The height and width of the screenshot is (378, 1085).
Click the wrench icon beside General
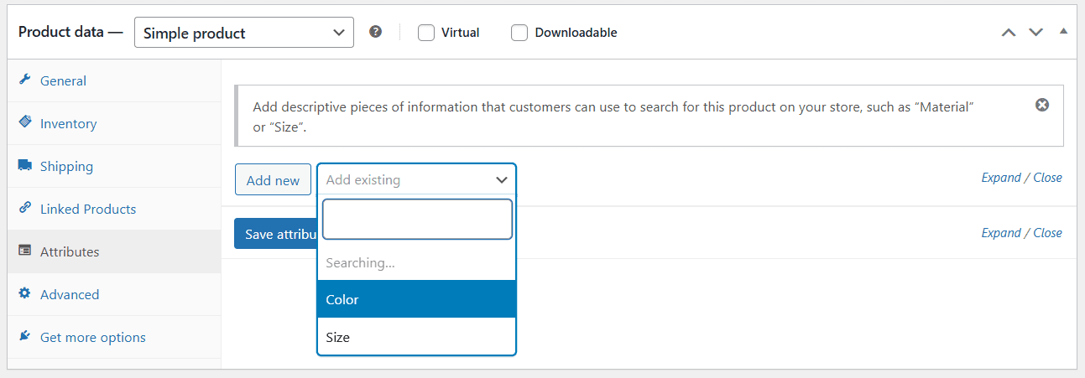click(x=24, y=80)
